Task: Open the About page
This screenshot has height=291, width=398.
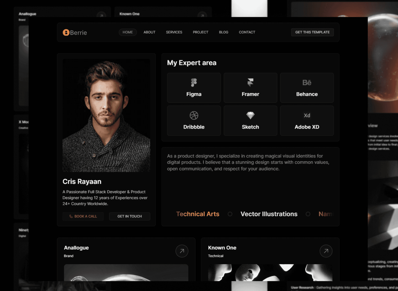Action: (x=149, y=32)
